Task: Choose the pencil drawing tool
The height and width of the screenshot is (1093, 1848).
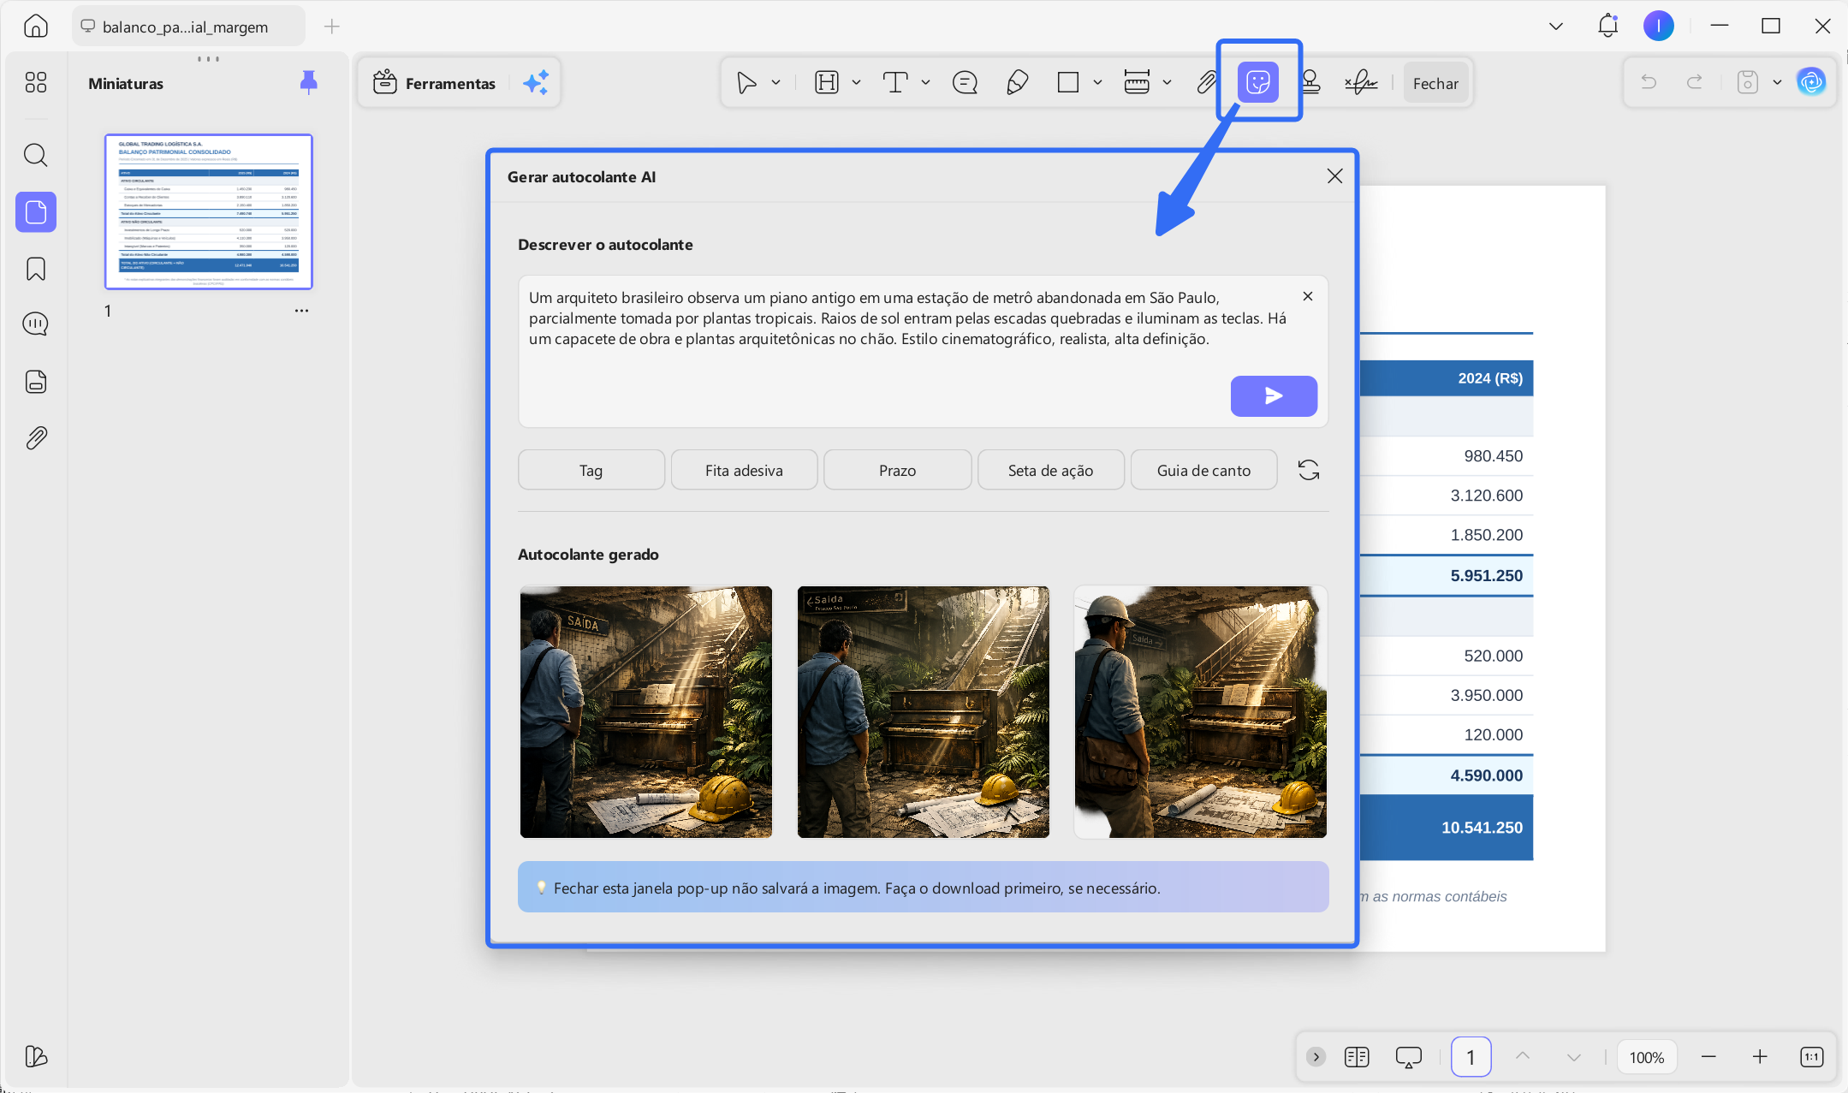Action: (1017, 82)
